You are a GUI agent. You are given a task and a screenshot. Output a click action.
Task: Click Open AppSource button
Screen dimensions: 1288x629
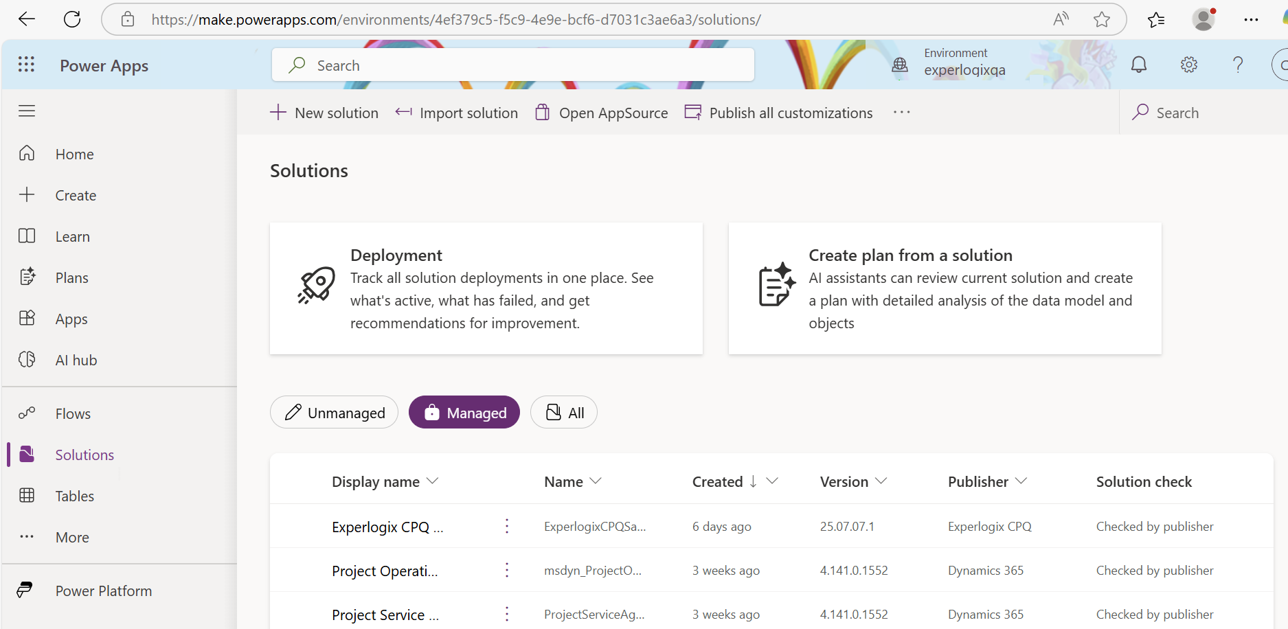tap(602, 113)
